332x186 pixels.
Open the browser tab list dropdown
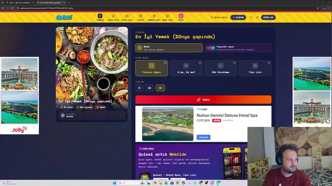point(3,3)
